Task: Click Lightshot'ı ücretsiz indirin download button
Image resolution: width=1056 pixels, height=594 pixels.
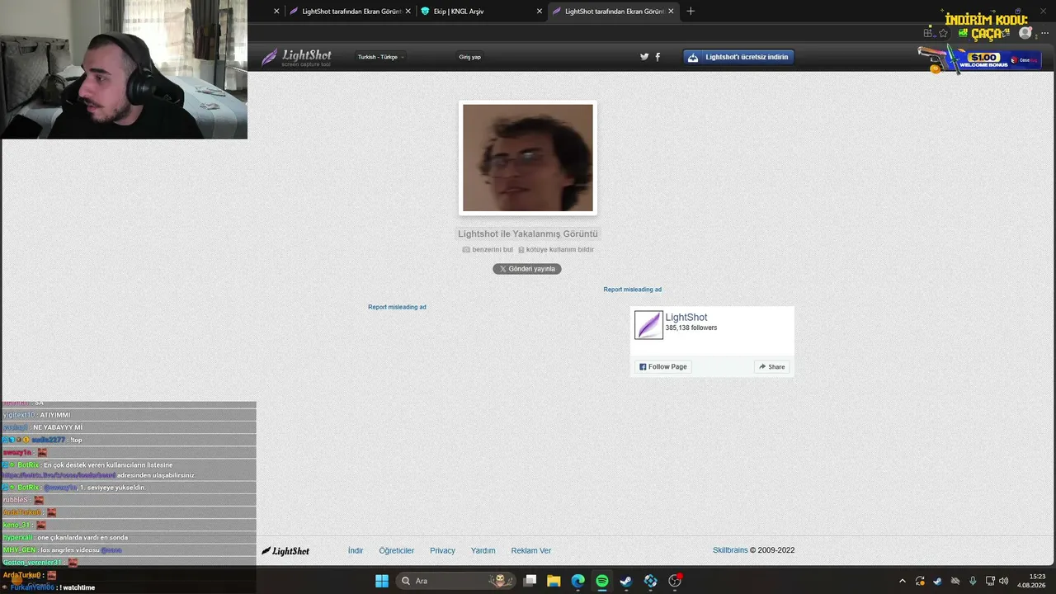Action: pyautogui.click(x=738, y=57)
